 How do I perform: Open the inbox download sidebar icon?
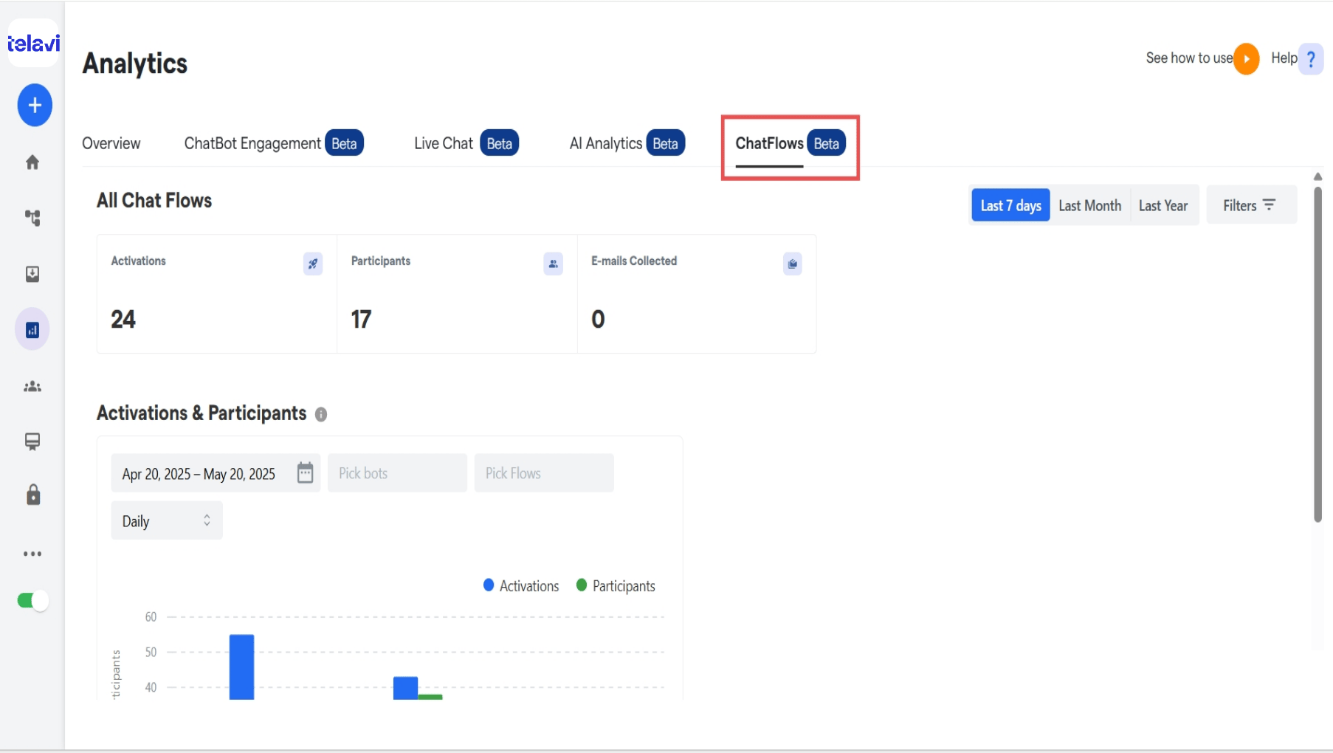32,274
